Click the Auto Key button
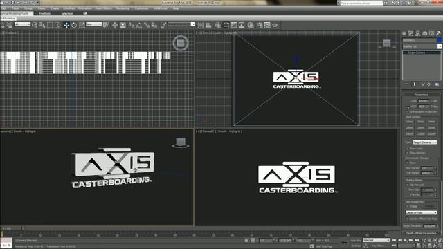The image size is (443, 249). 356,241
